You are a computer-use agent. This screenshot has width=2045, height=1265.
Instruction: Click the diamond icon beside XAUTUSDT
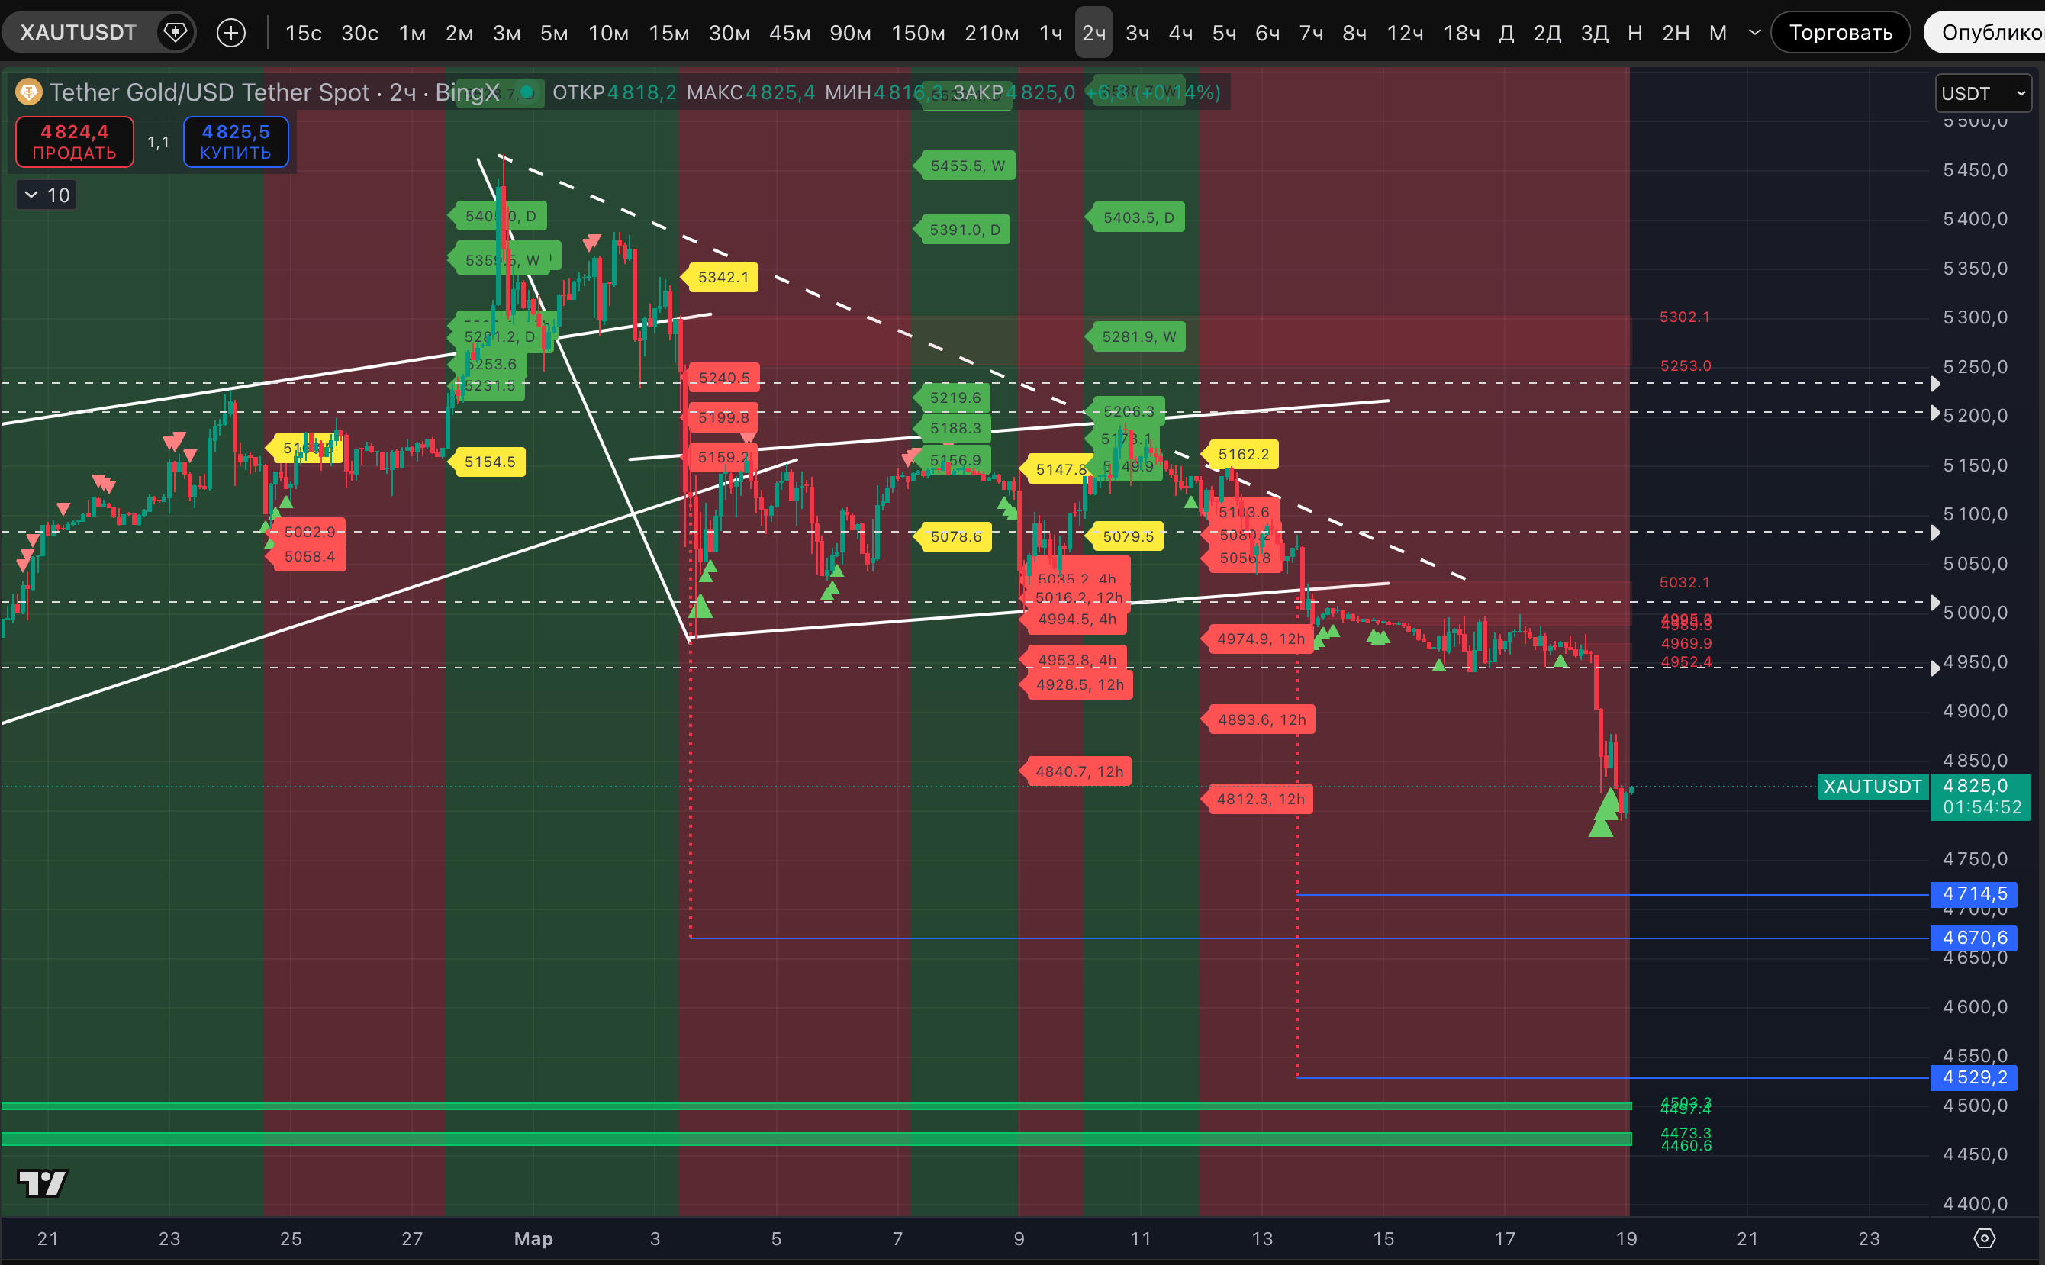pos(175,33)
